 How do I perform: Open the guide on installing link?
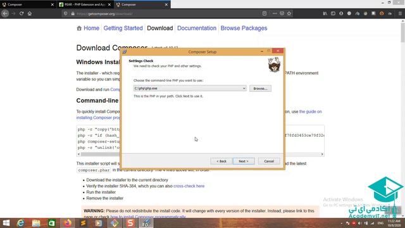tap(310, 111)
